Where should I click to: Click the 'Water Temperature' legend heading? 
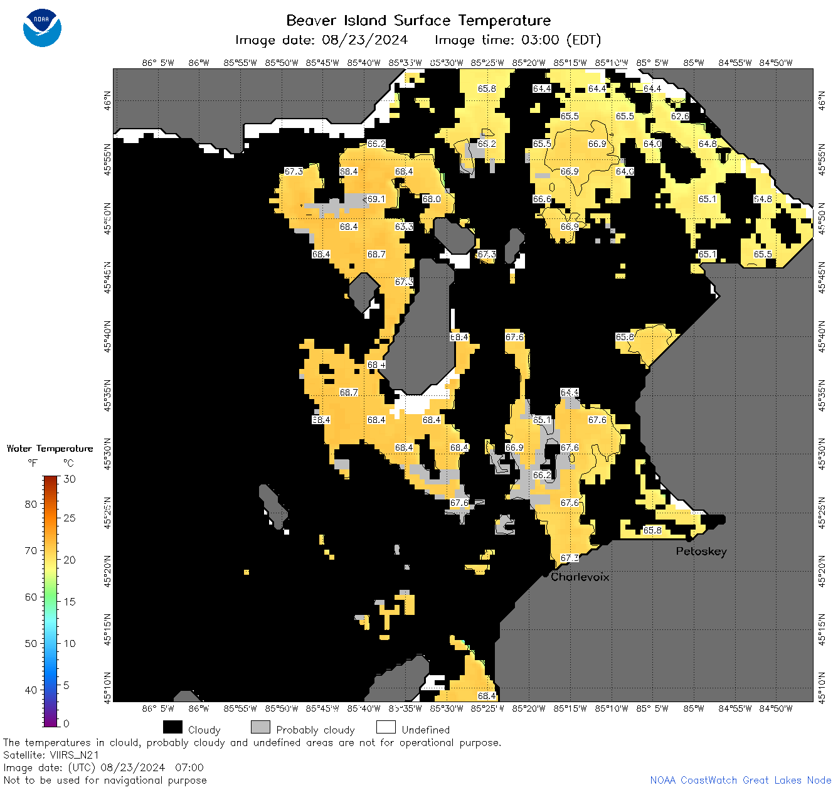click(x=50, y=449)
